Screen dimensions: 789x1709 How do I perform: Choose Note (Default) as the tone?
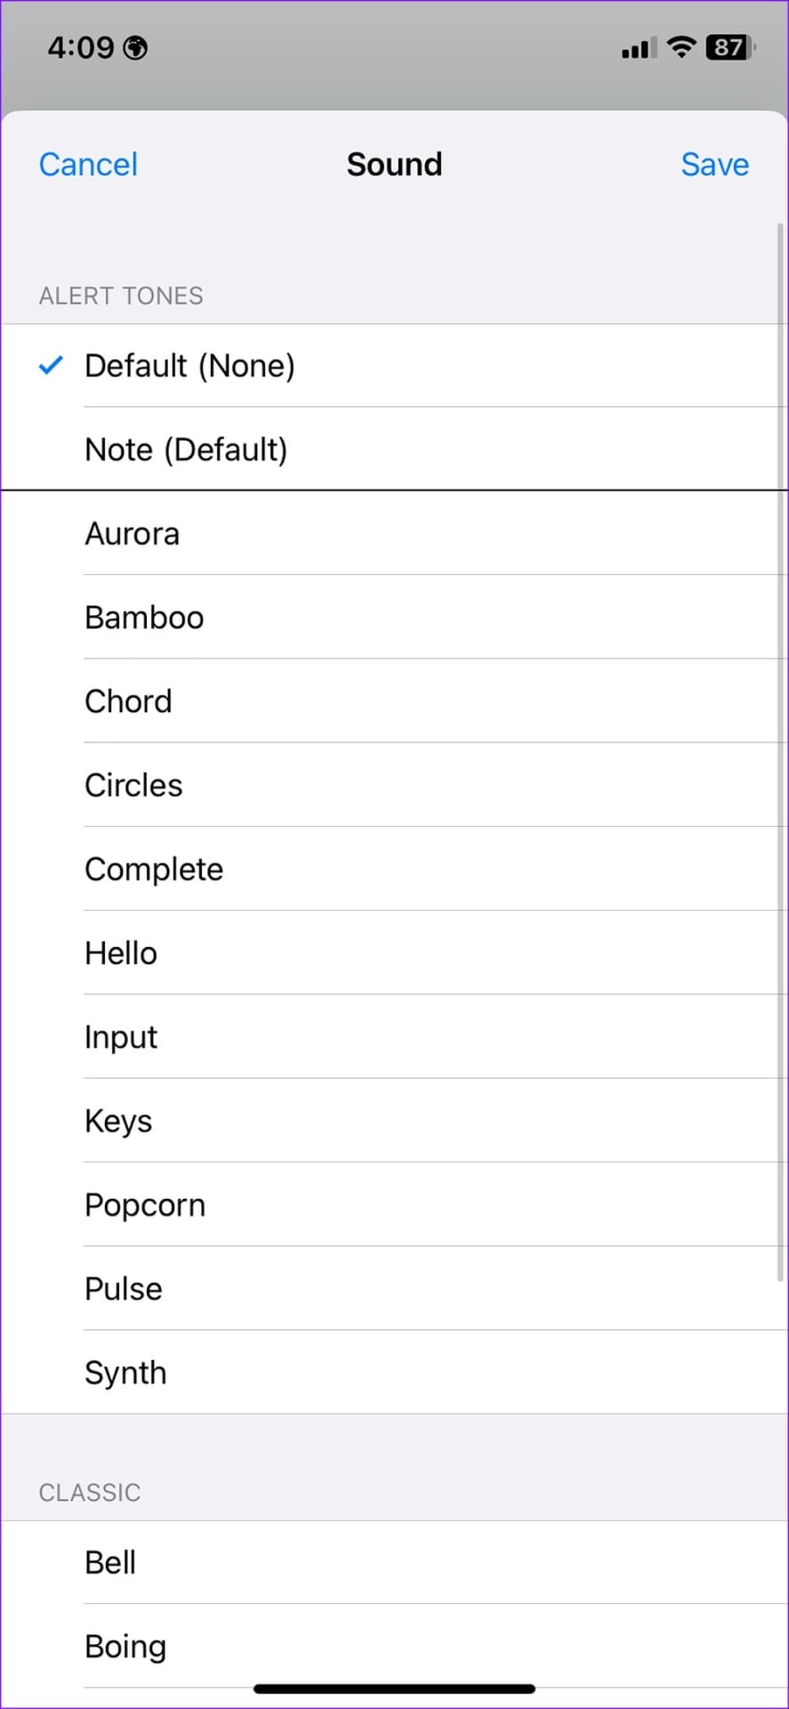394,450
